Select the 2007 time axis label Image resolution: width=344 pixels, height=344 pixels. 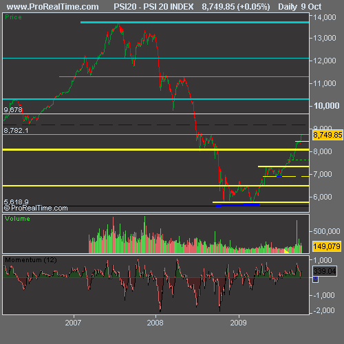click(x=73, y=323)
